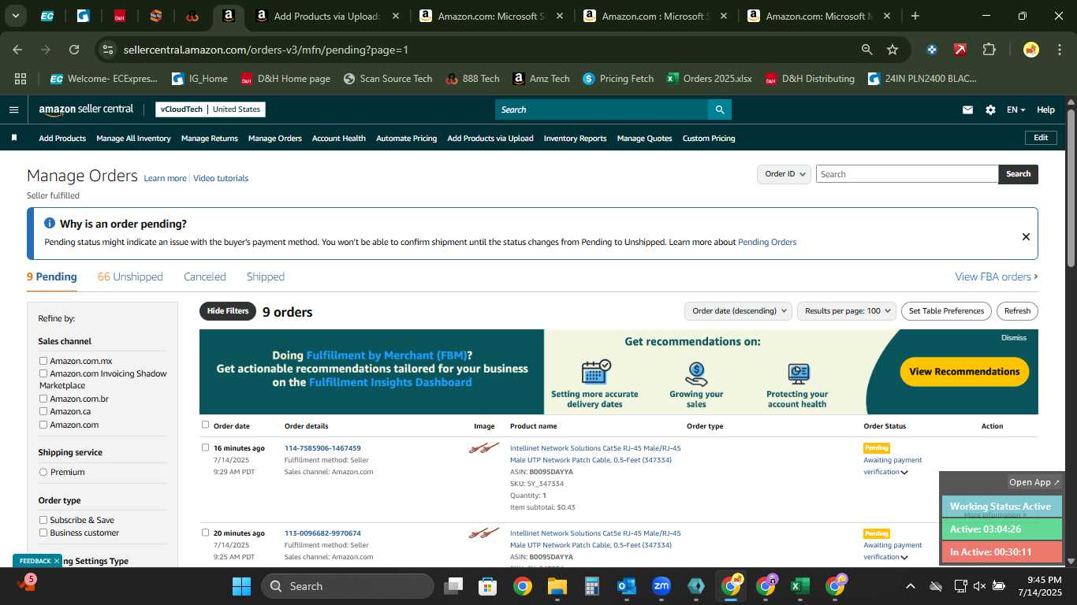
Task: Open new browser tab with plus icon
Action: click(915, 16)
